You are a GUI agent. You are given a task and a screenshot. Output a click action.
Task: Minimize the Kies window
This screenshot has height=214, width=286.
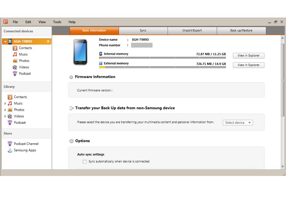point(269,22)
